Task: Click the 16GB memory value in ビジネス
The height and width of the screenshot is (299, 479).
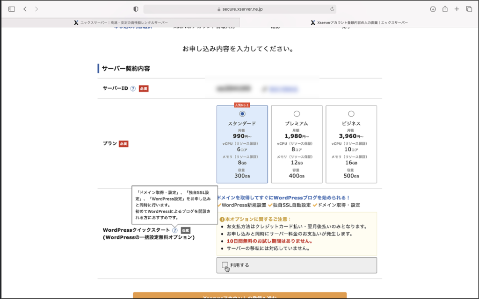Action: tap(351, 163)
